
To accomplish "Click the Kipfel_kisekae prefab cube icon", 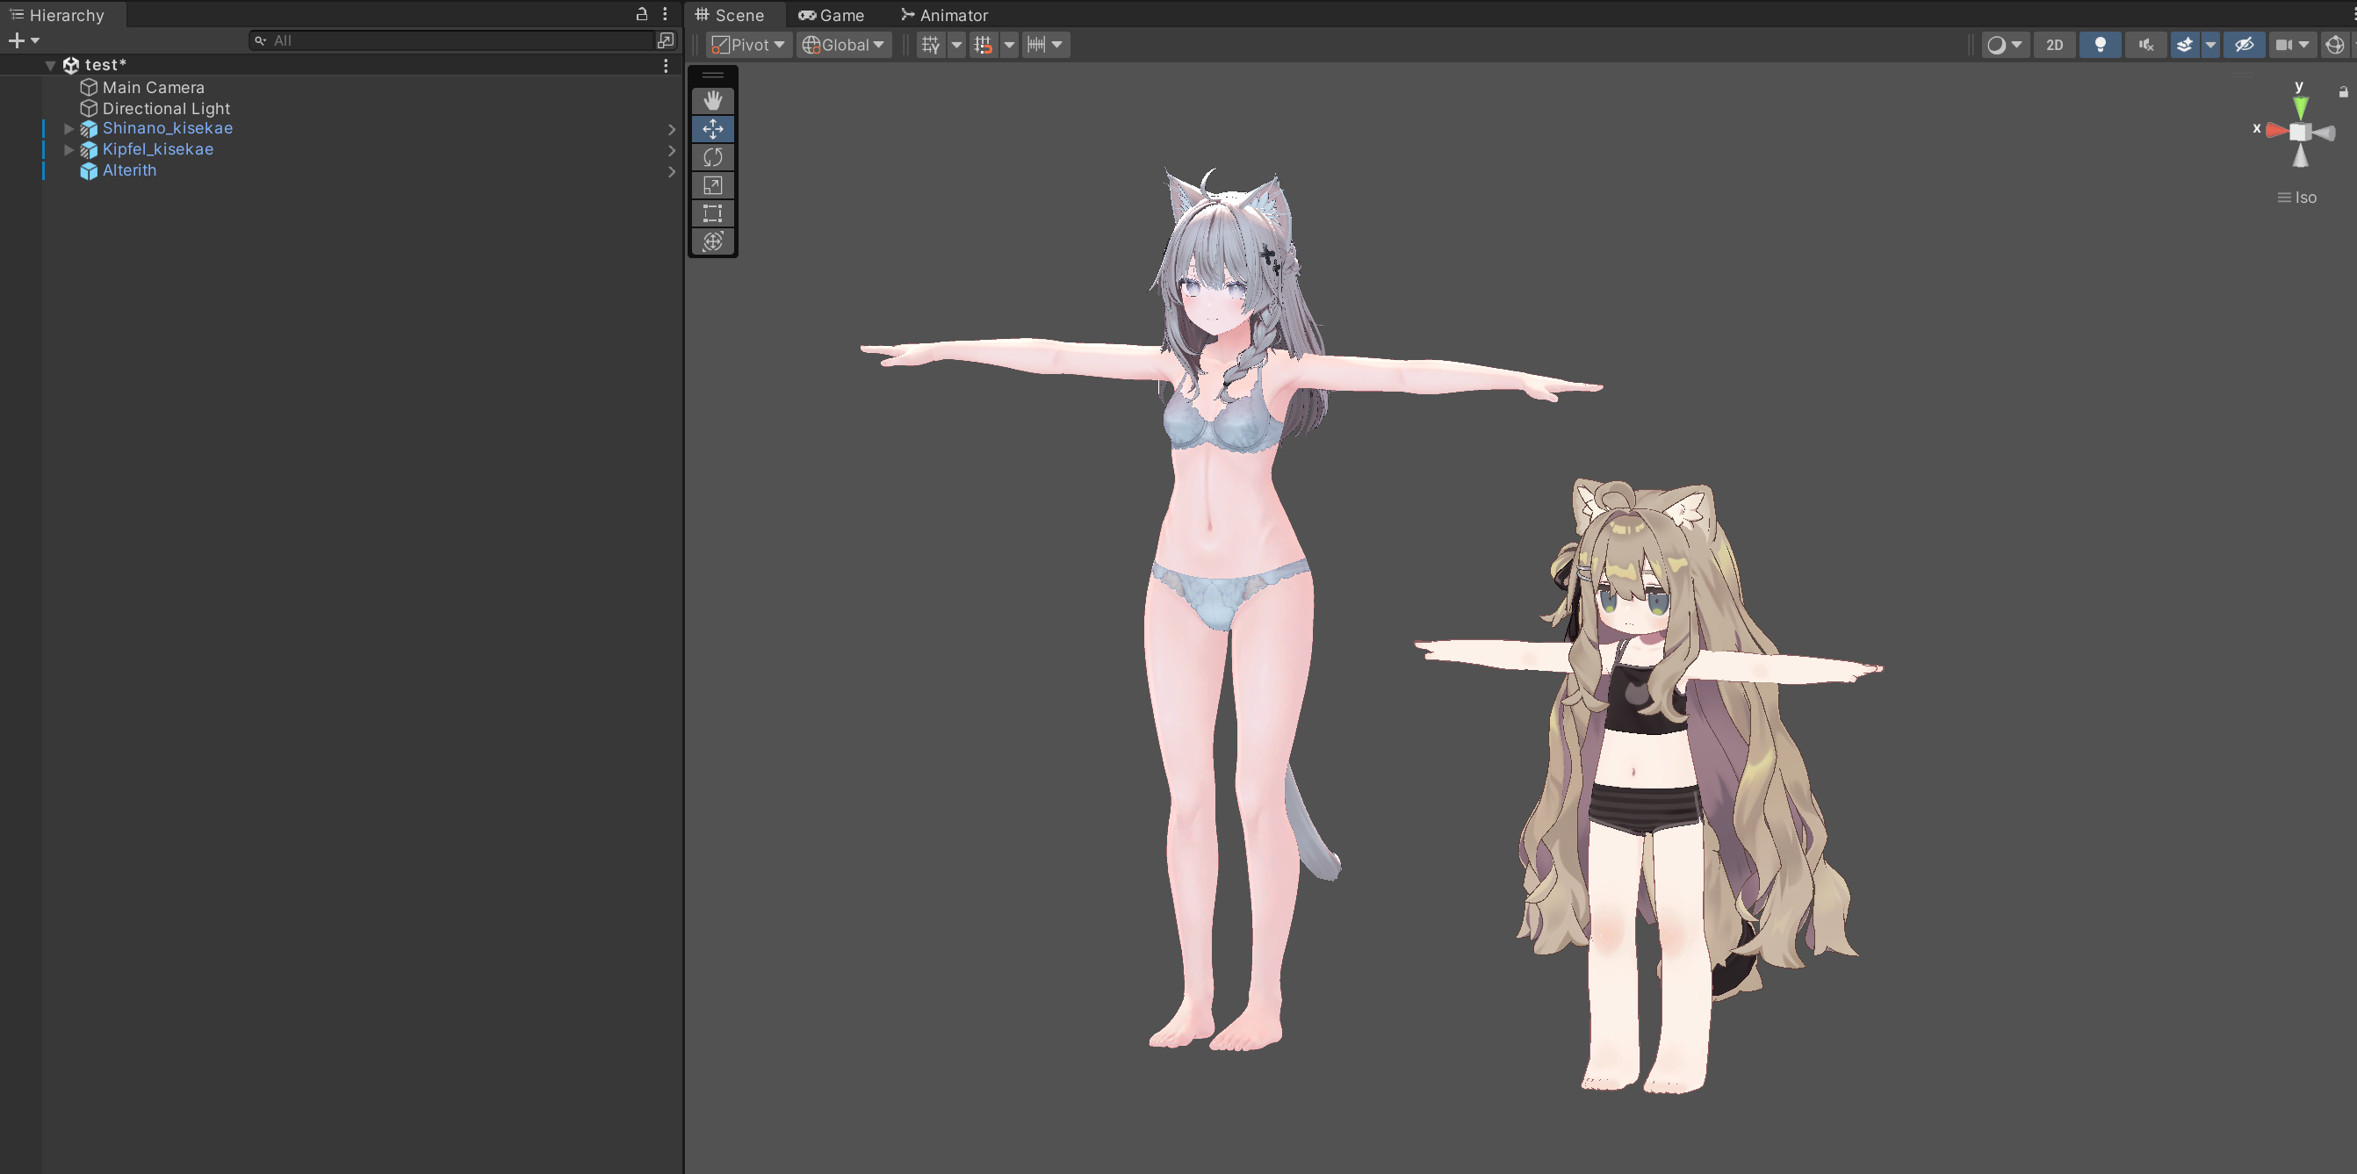I will (89, 150).
